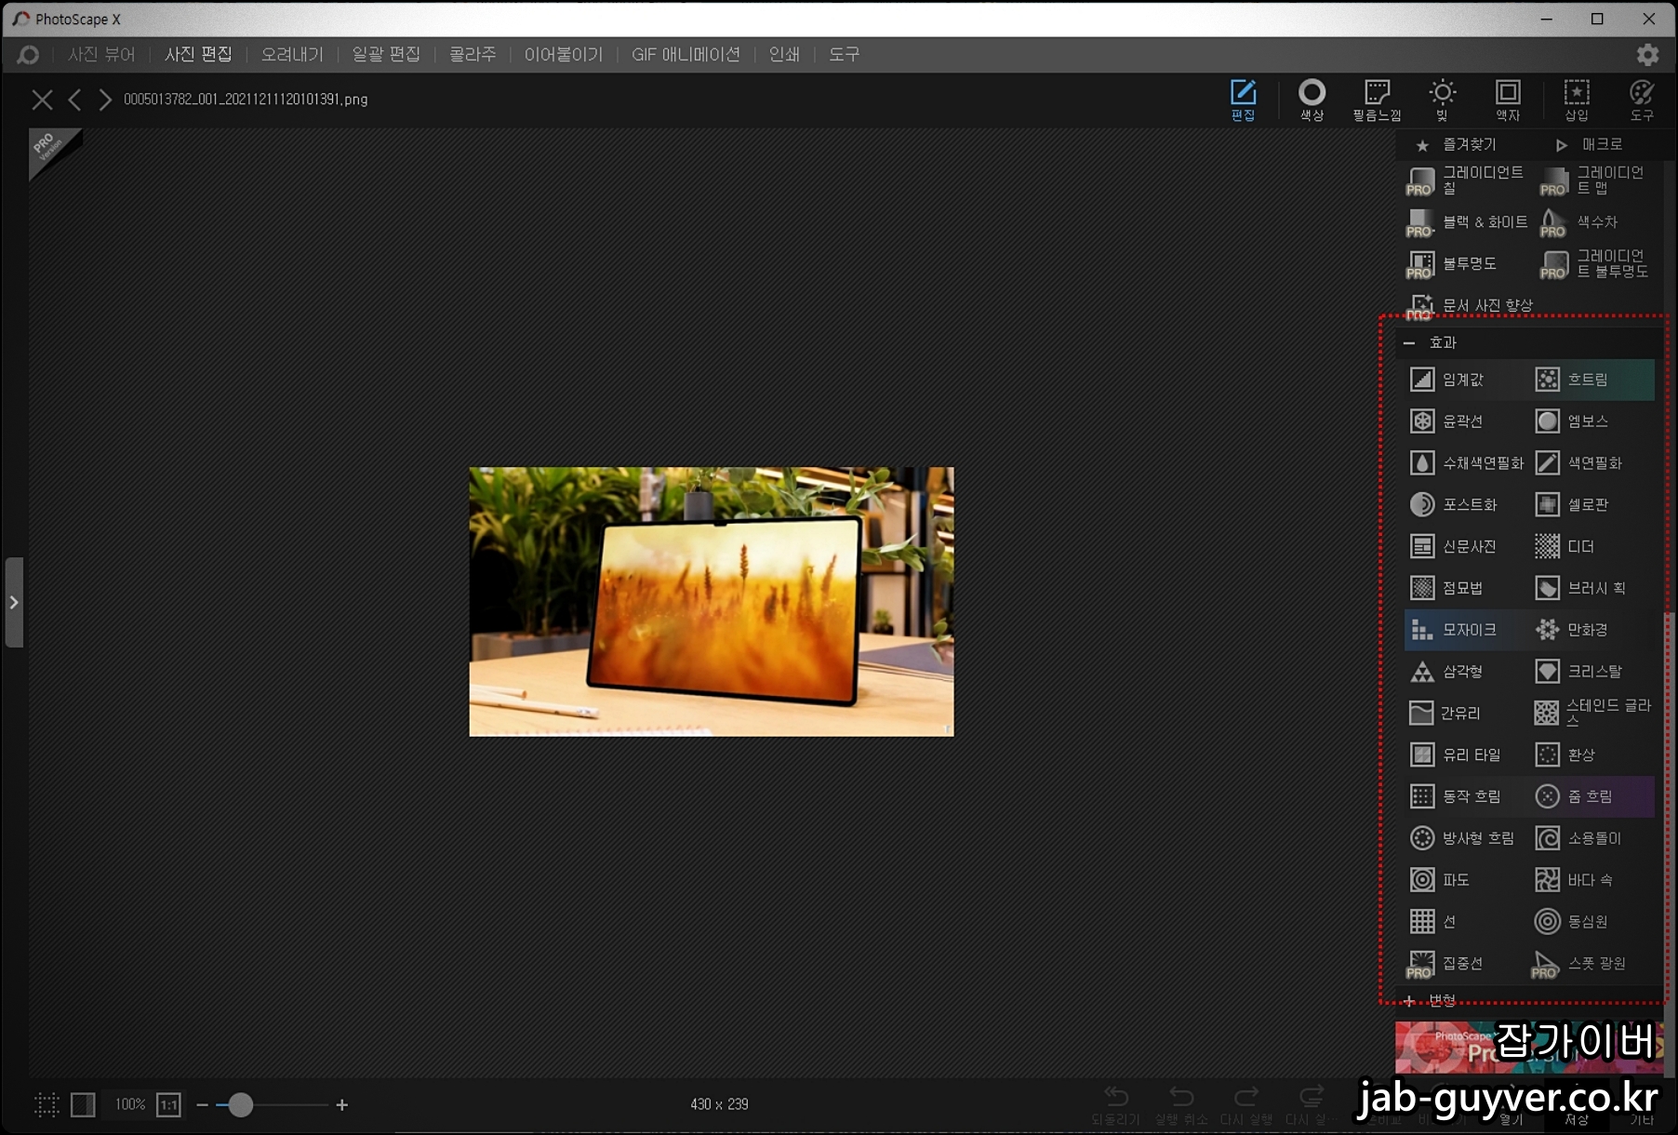The width and height of the screenshot is (1678, 1135).
Task: Open the 불투명도 opacity adjustment
Action: (1466, 264)
